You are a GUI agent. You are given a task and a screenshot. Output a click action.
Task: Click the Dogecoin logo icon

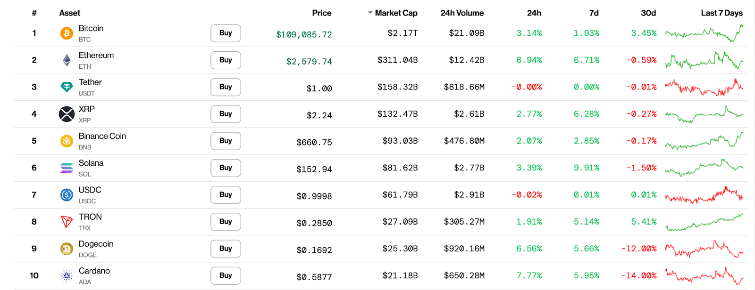click(x=67, y=249)
